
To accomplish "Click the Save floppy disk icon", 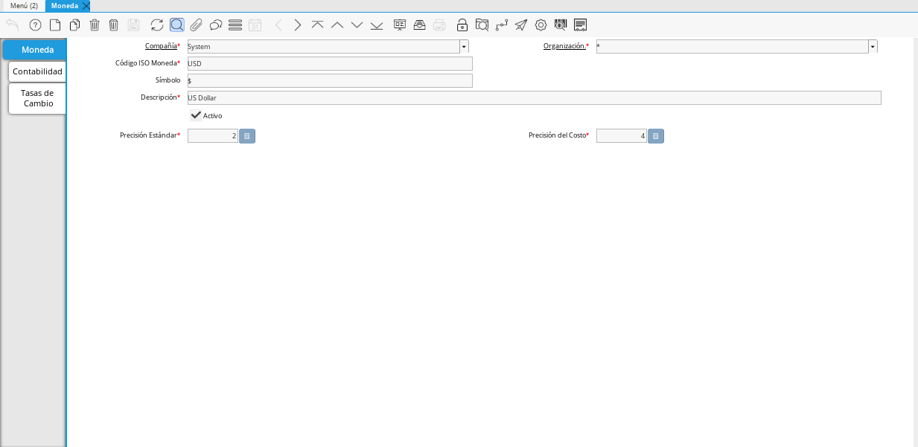I will (x=134, y=25).
